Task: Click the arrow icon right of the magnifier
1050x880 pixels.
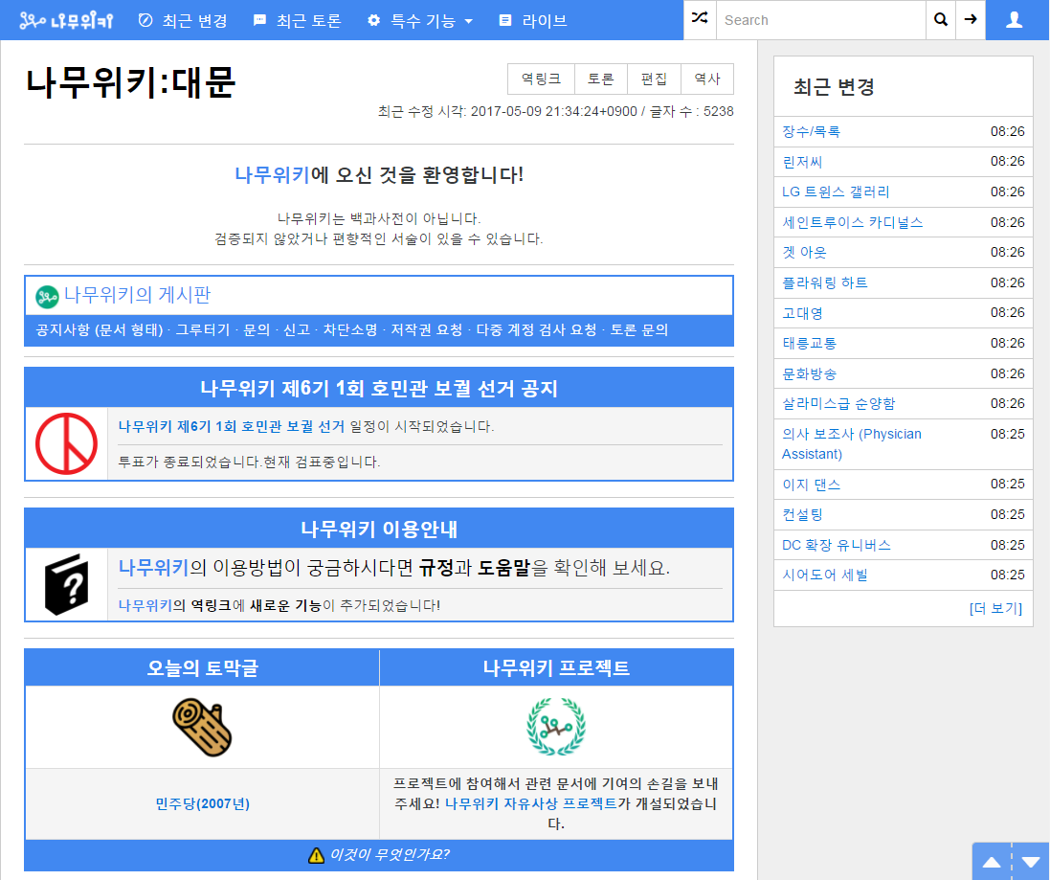Action: (x=970, y=19)
